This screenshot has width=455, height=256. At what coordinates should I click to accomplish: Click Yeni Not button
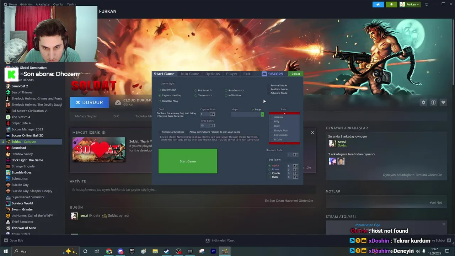(x=435, y=203)
